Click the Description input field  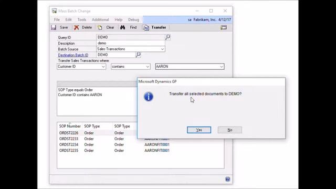click(x=131, y=43)
